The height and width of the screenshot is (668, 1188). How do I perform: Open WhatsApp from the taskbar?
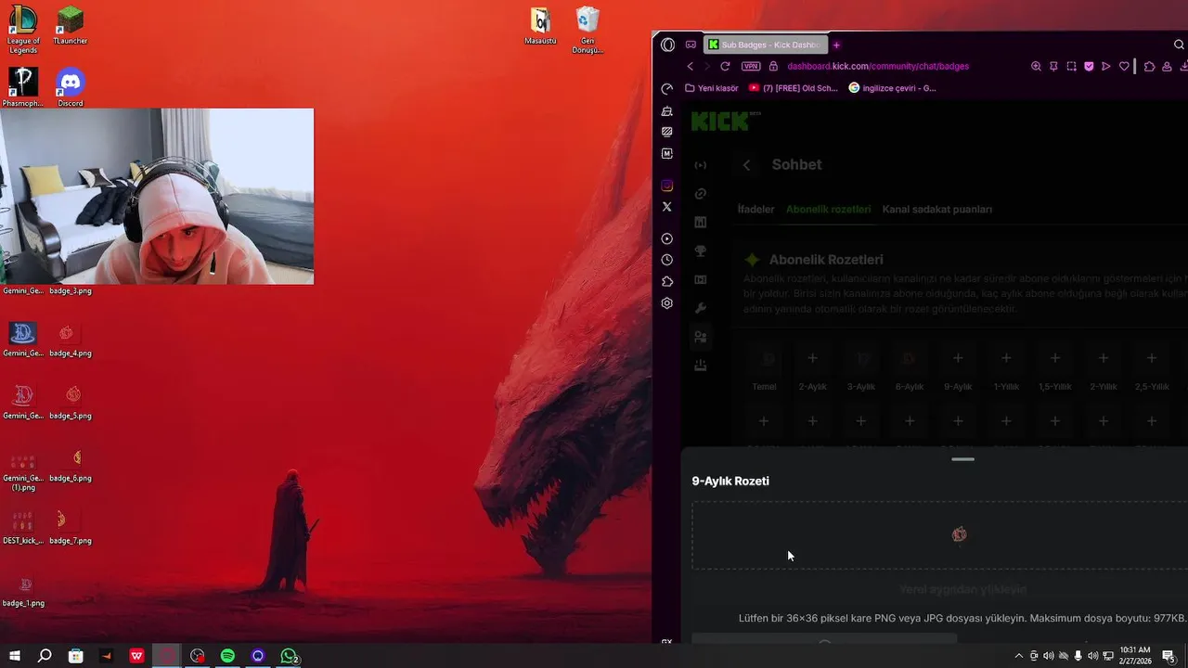[289, 656]
